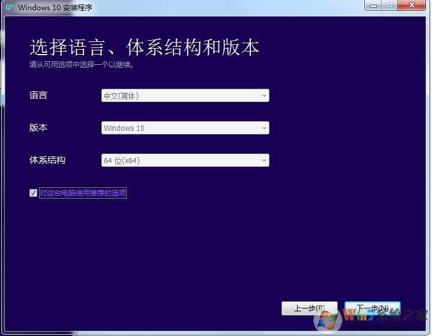Screen dimensions: 432x336
Task: Click the 上一步(B) back button
Action: 310,308
